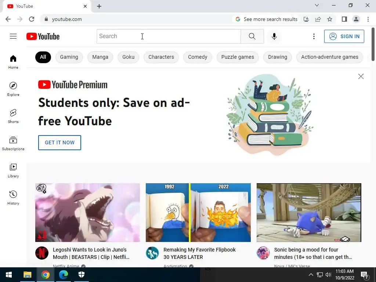The height and width of the screenshot is (282, 376).
Task: Open the volume tray icon
Action: (328, 275)
